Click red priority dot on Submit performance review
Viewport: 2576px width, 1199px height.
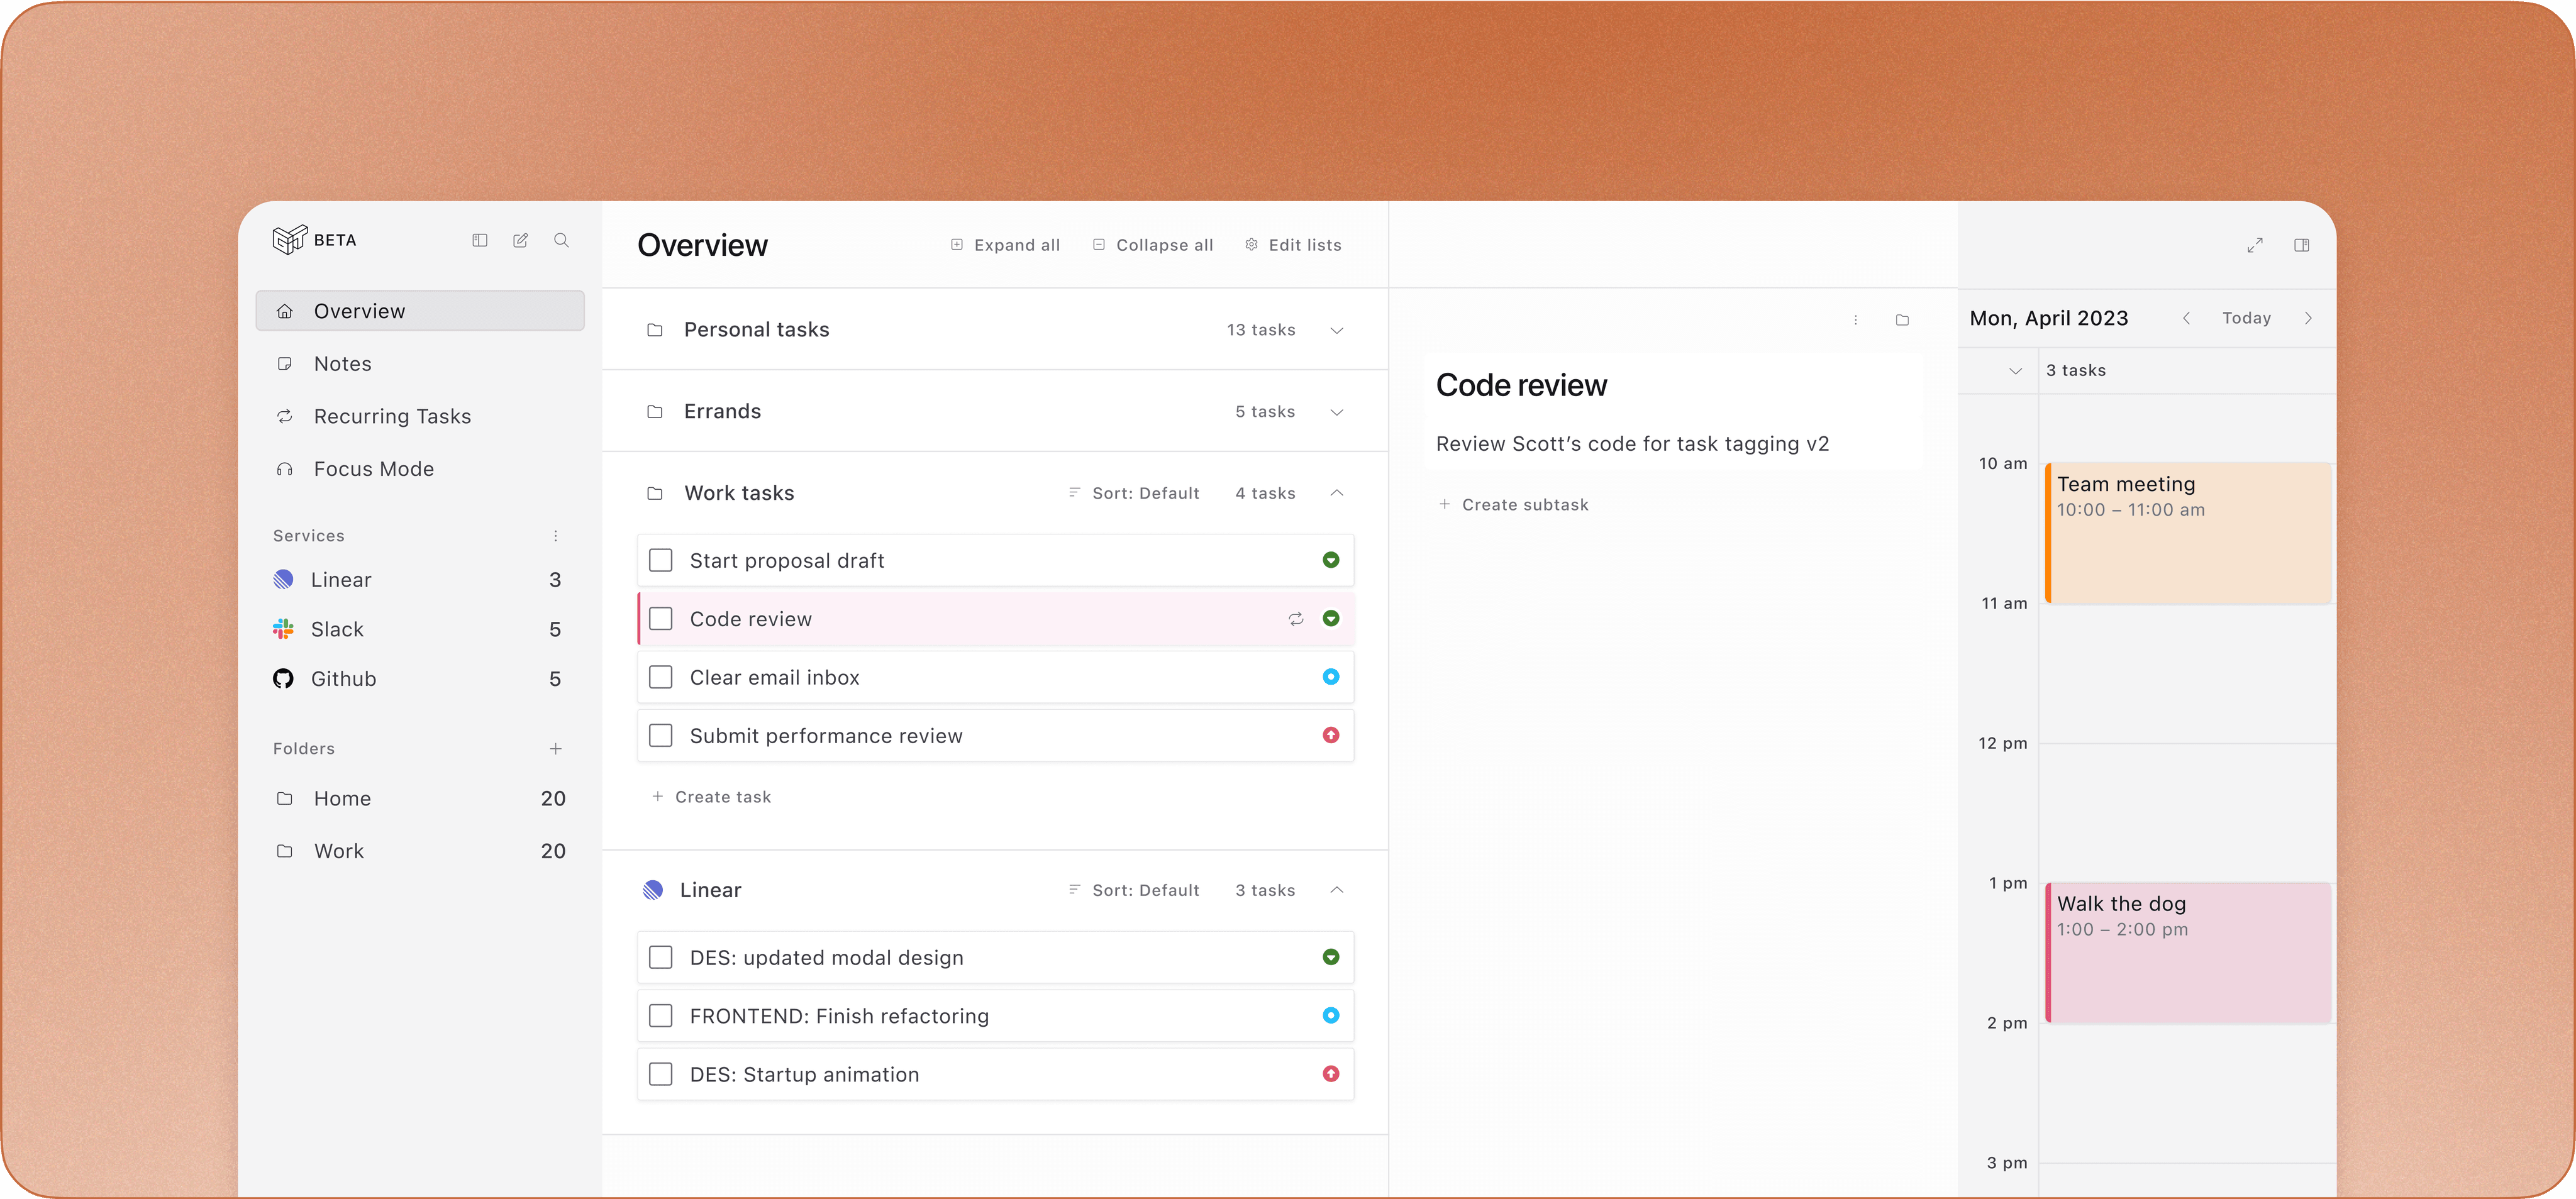tap(1330, 735)
